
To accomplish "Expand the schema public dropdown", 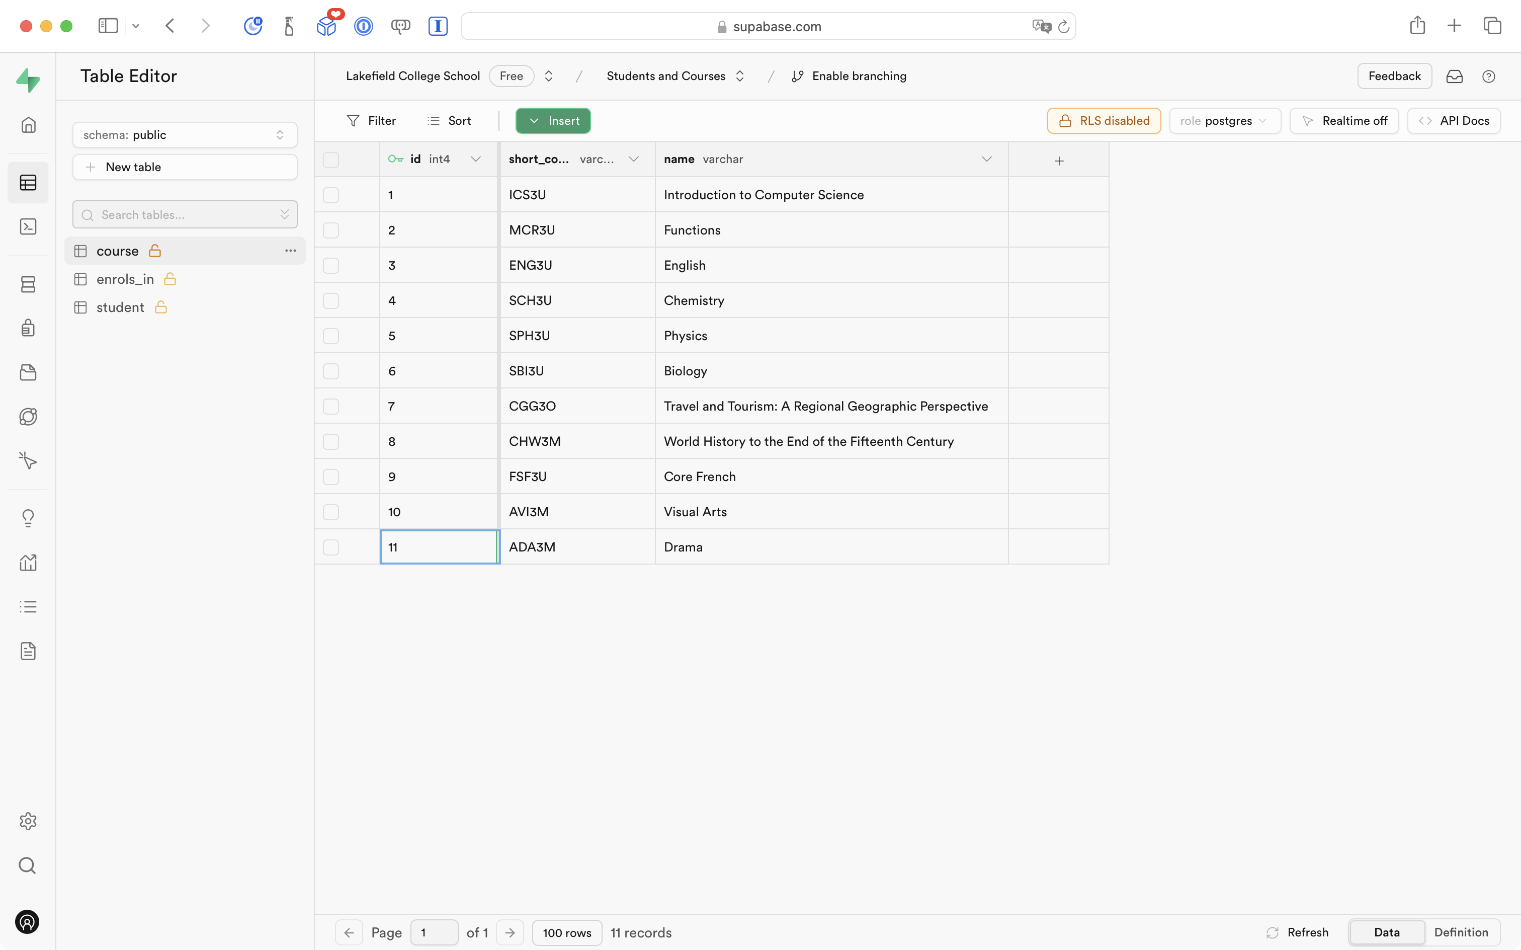I will (x=185, y=135).
